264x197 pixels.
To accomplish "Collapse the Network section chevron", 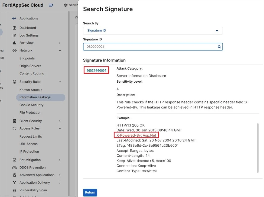I will click(x=60, y=51).
